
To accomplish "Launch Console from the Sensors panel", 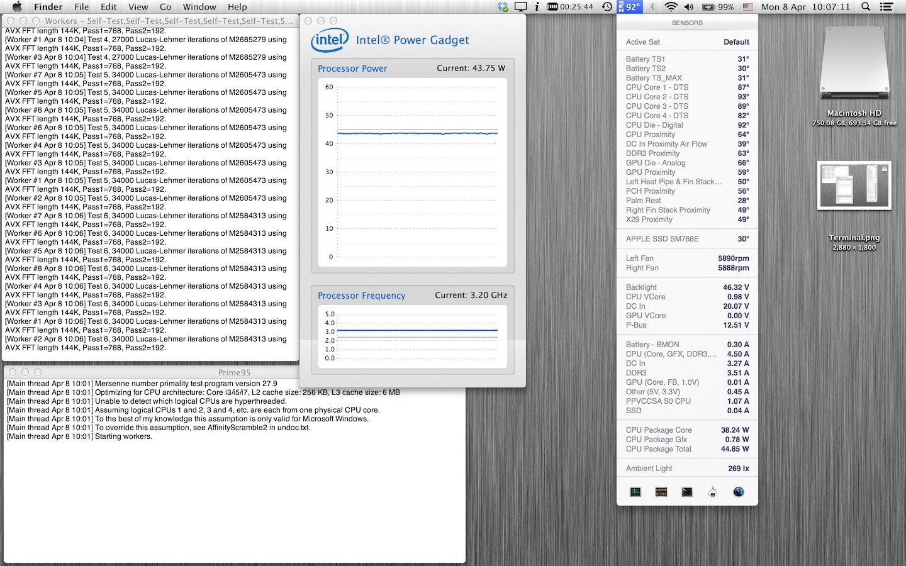I will [661, 492].
